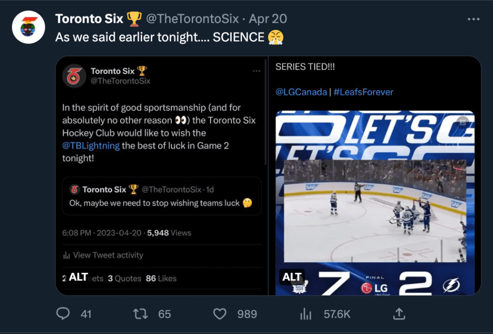
Task: Click the three-dot menu inside embedded tweet
Action: 256,71
